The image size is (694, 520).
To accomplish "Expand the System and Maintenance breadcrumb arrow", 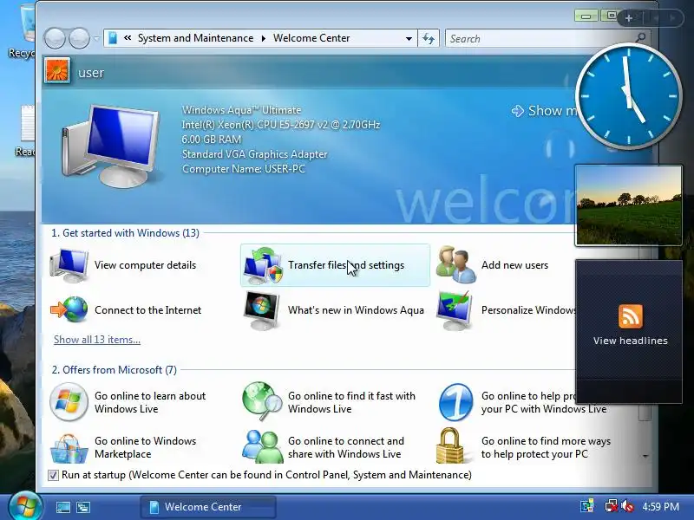I will pyautogui.click(x=264, y=38).
